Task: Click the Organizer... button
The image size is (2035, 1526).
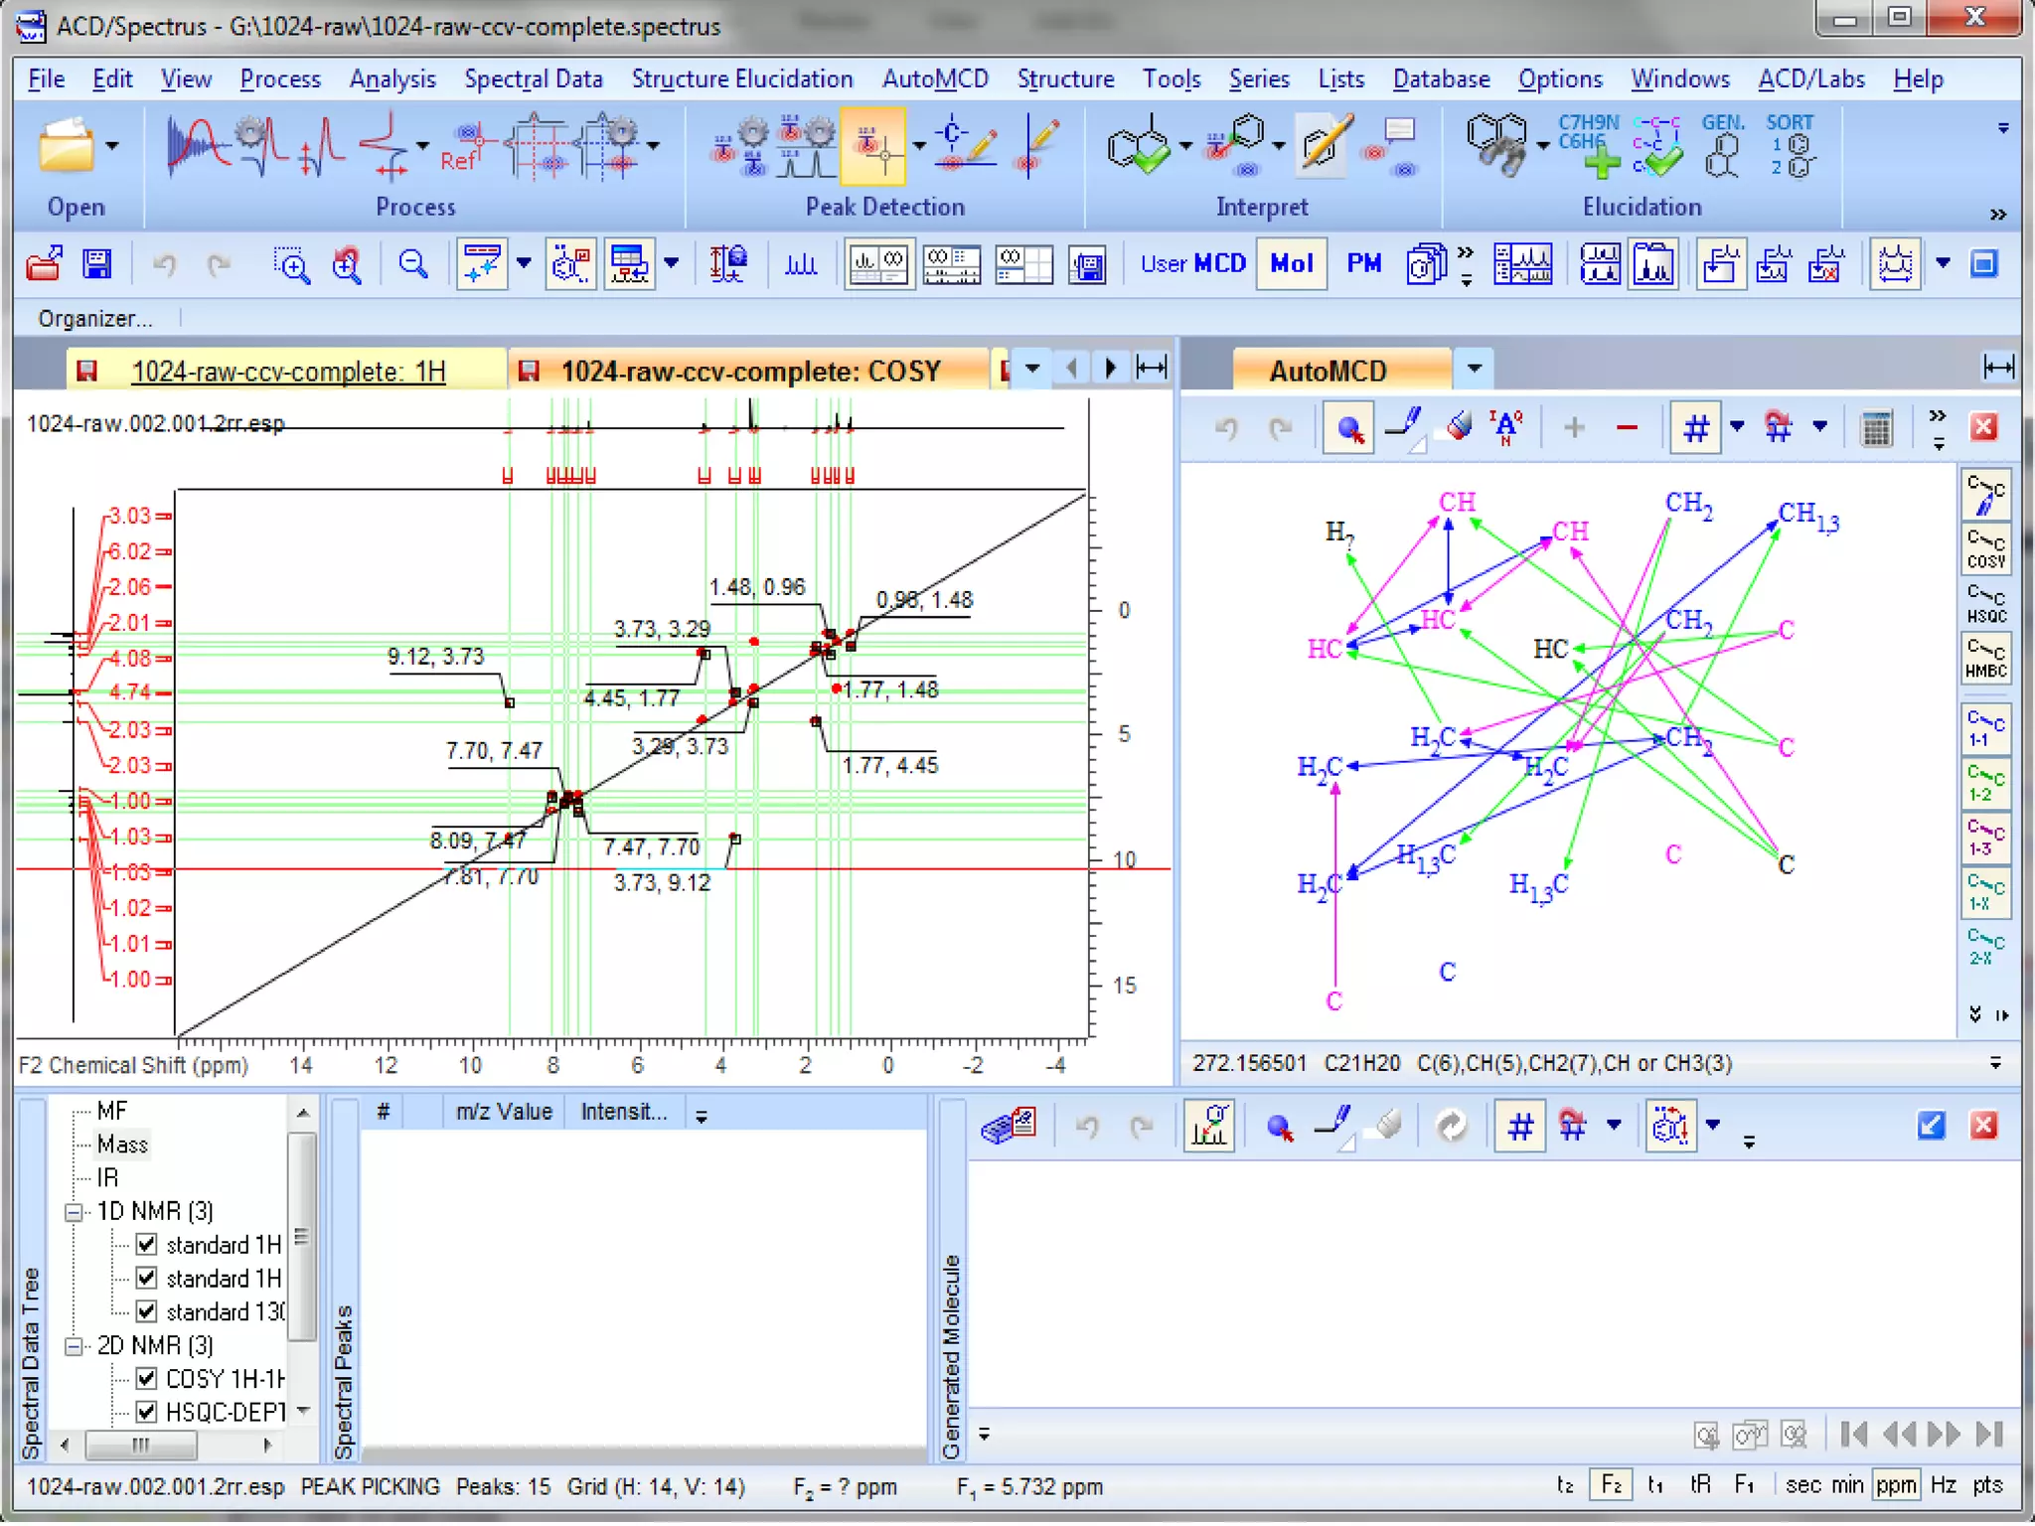Action: click(94, 318)
